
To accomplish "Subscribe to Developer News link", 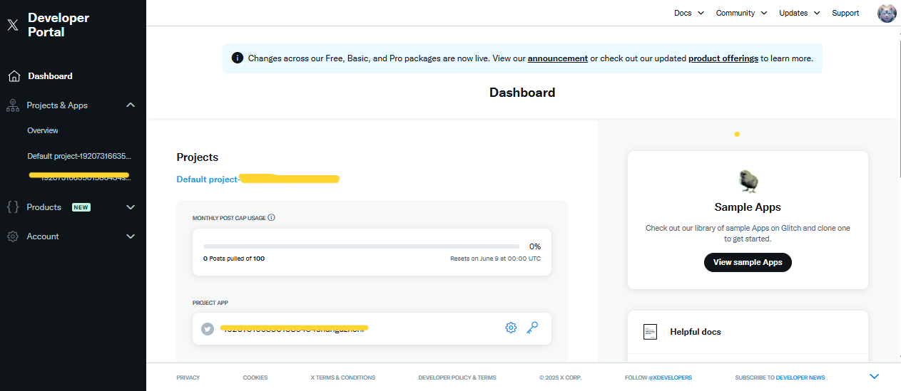I will pyautogui.click(x=780, y=377).
